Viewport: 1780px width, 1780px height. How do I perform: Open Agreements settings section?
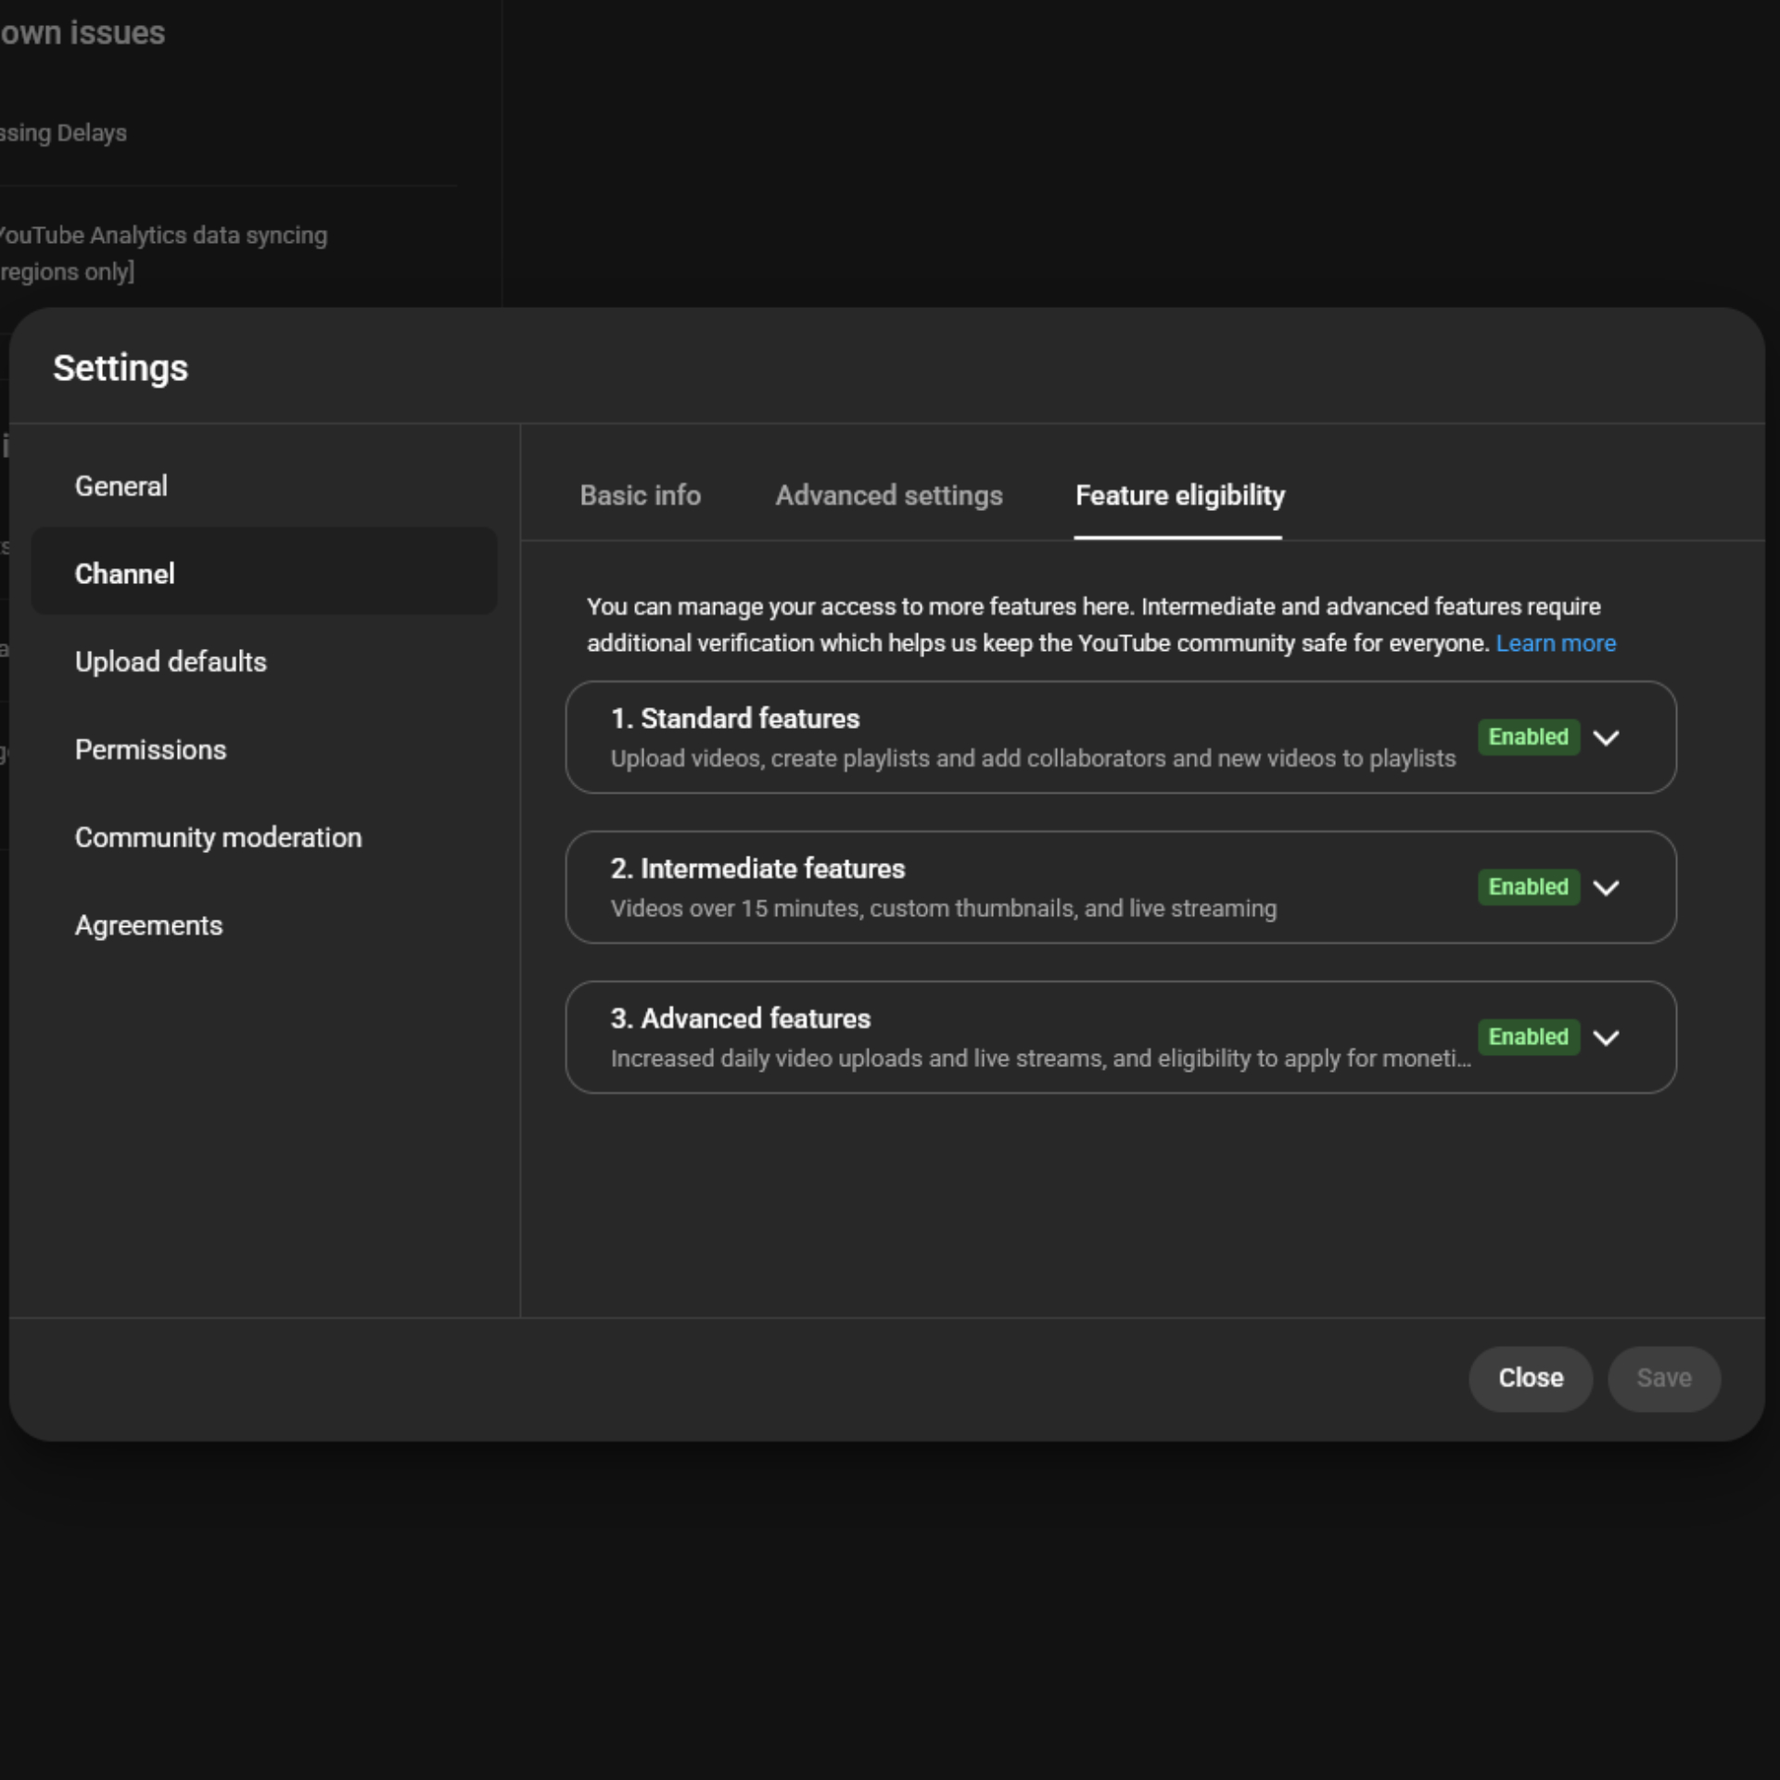(148, 925)
